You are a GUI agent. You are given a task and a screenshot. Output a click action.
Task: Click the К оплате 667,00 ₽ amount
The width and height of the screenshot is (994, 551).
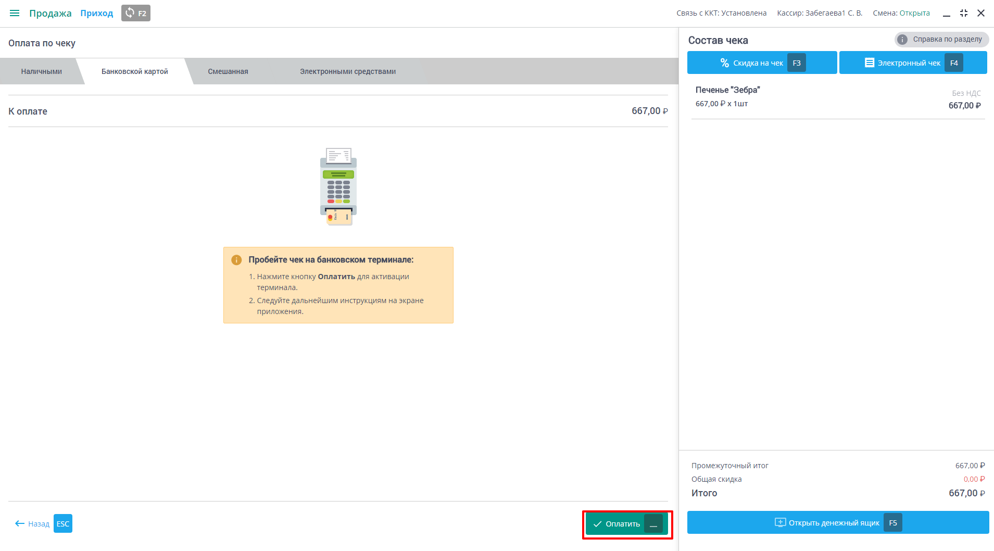[x=650, y=111]
